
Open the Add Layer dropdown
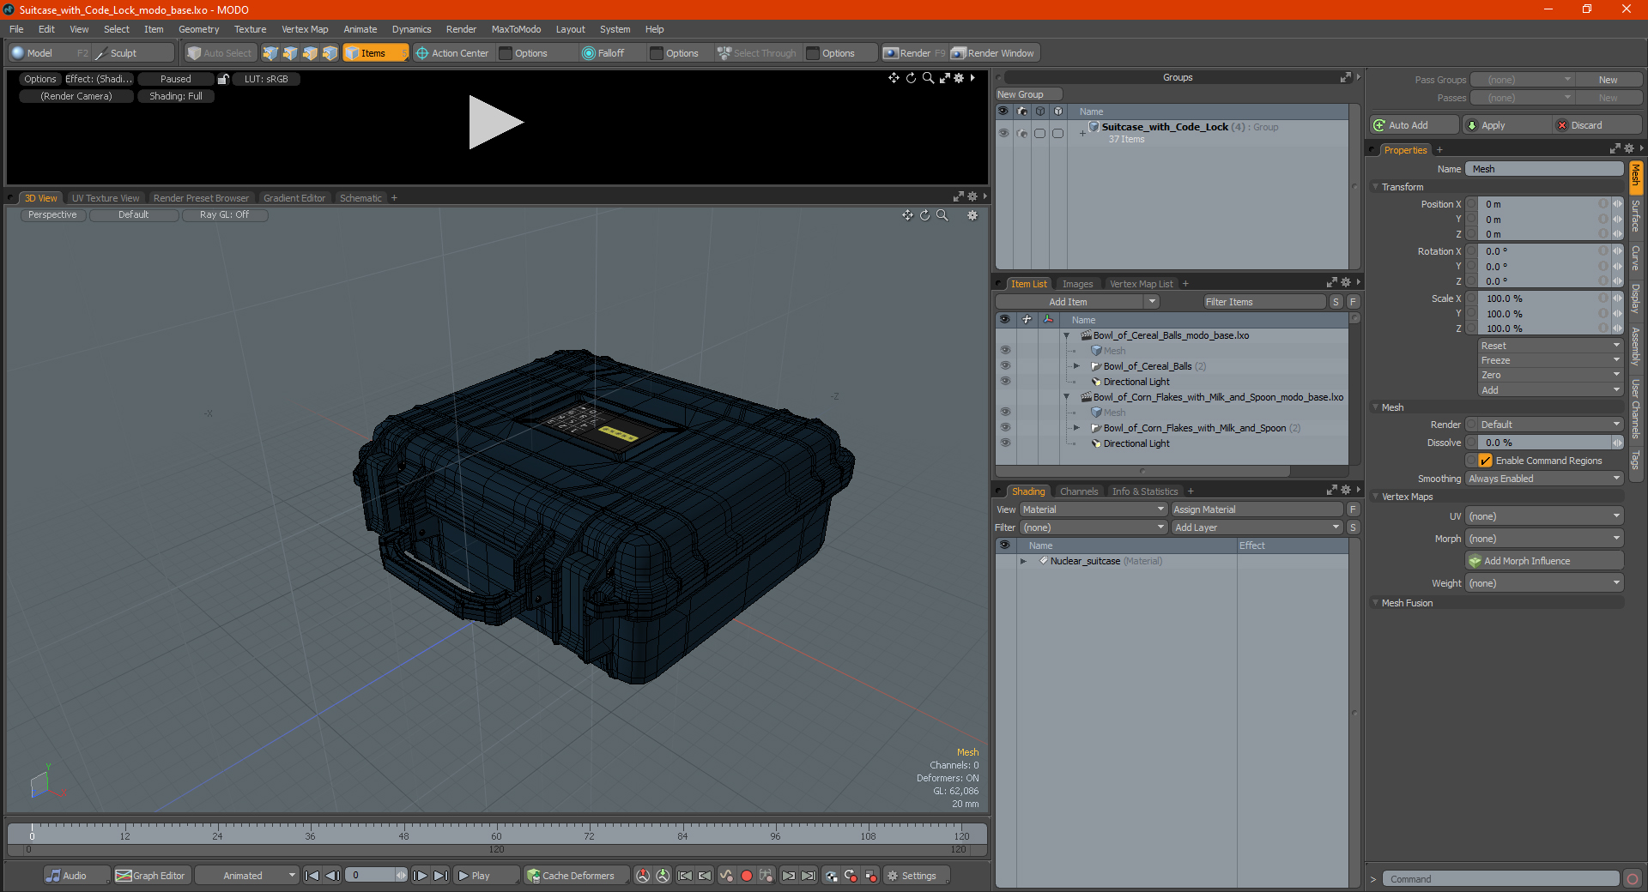click(x=1257, y=527)
